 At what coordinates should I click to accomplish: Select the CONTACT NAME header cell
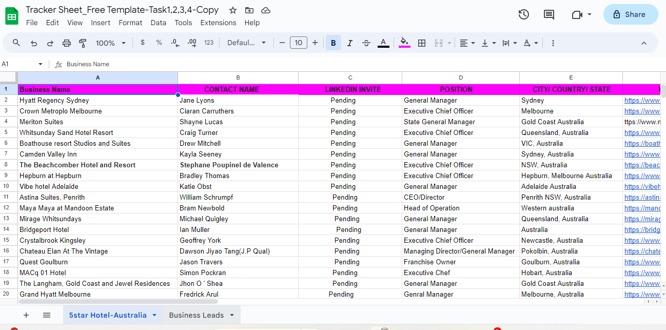point(238,89)
